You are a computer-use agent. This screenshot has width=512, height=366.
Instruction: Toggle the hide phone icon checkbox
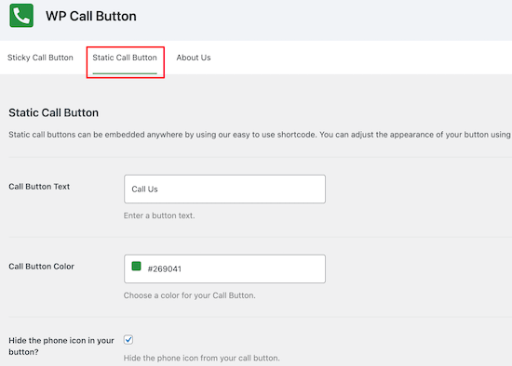[128, 340]
